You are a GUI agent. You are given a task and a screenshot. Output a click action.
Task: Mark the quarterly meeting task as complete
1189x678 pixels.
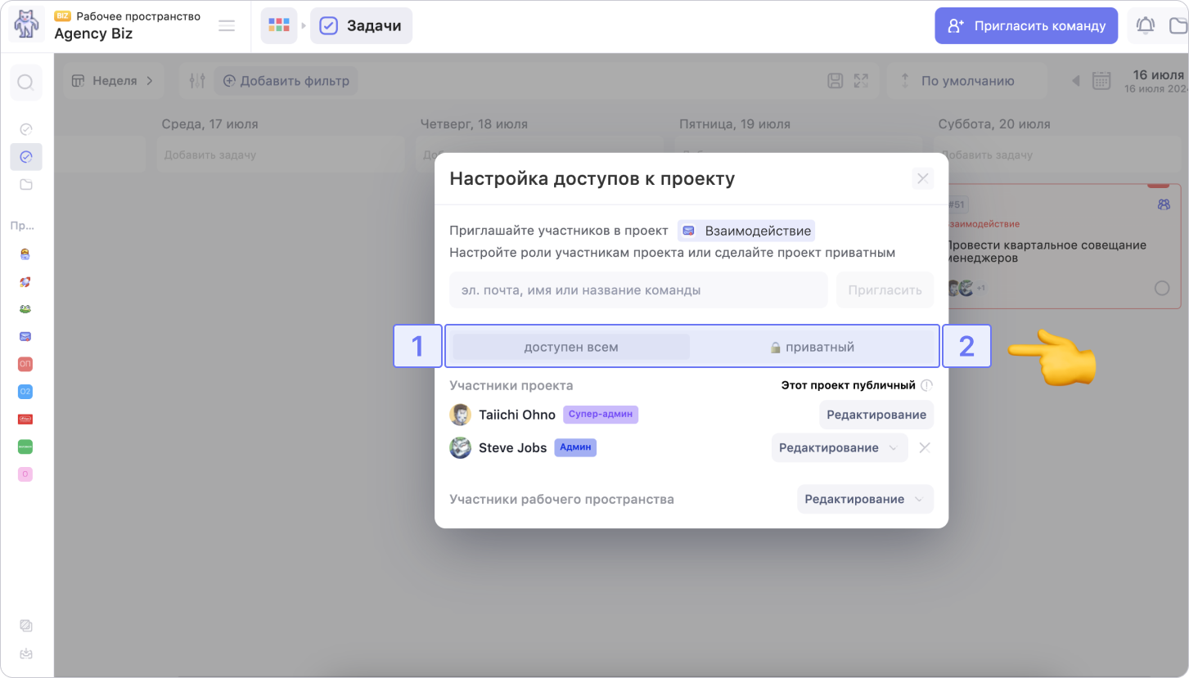pos(1161,288)
